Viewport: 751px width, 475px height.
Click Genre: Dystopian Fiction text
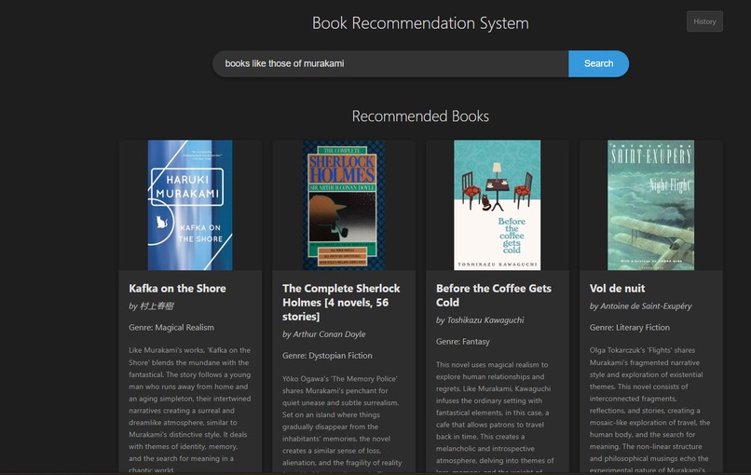pos(327,356)
